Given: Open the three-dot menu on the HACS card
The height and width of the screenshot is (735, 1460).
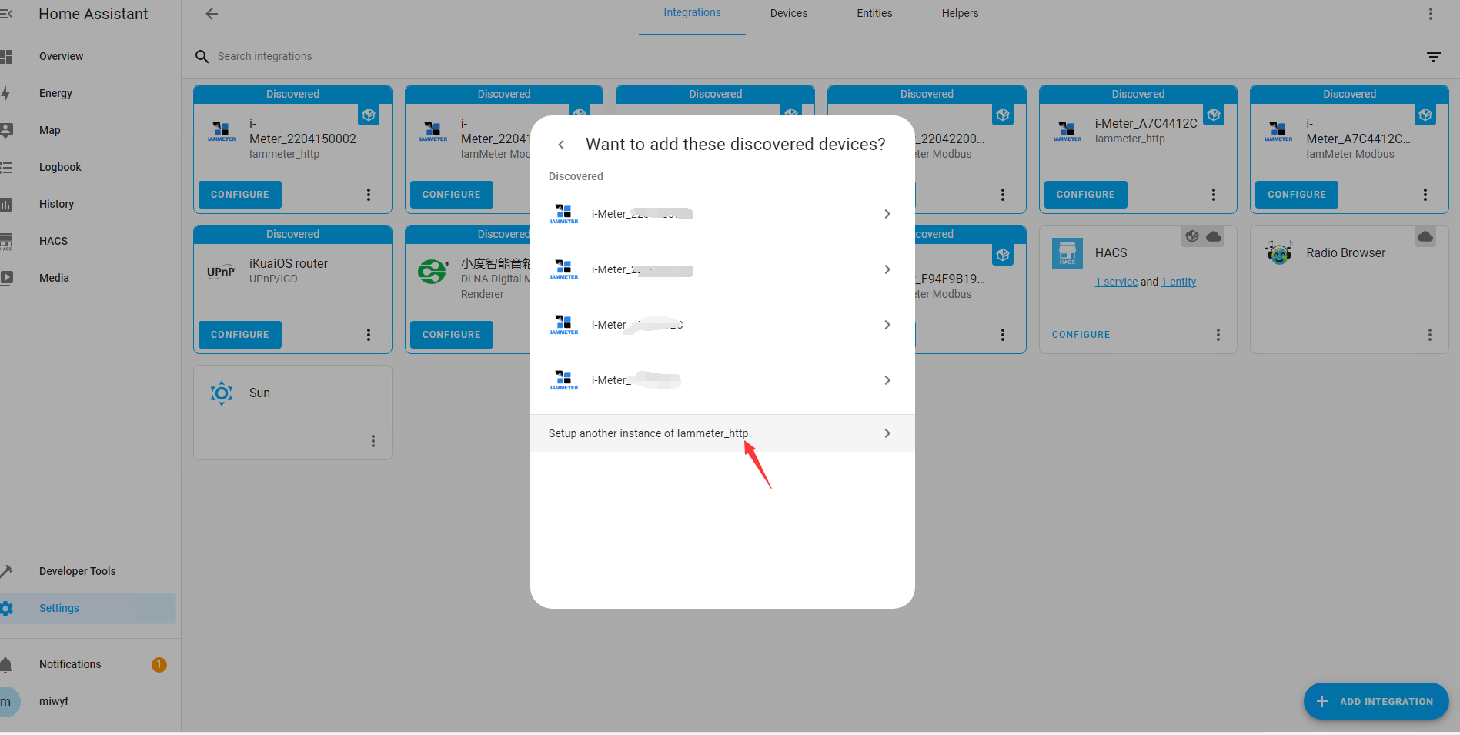Looking at the screenshot, I should [x=1218, y=335].
